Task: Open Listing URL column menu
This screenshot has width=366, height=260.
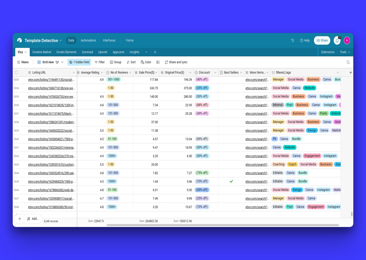Action: click(x=74, y=73)
